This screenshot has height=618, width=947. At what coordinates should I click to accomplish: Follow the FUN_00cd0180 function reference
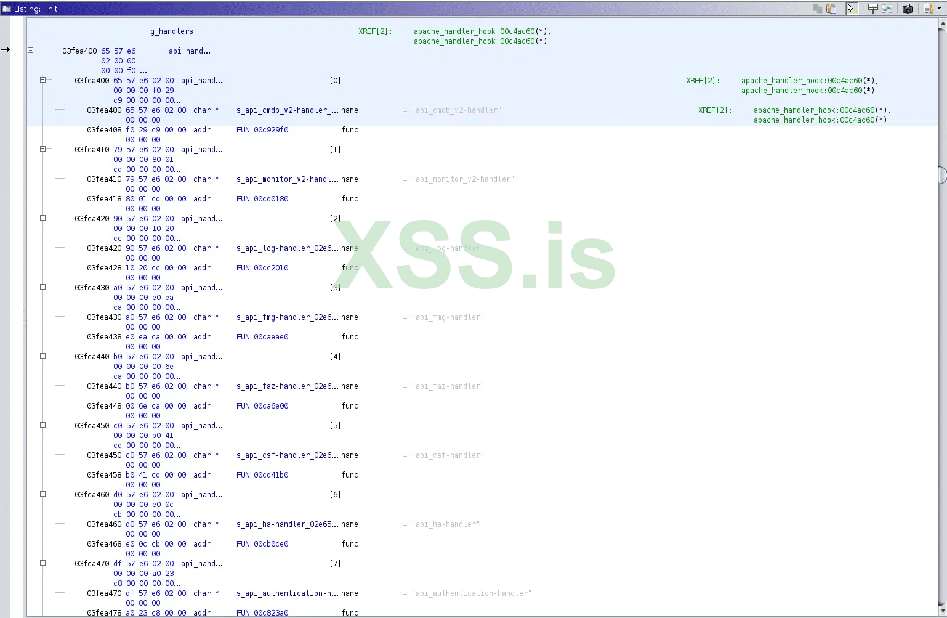pos(262,199)
